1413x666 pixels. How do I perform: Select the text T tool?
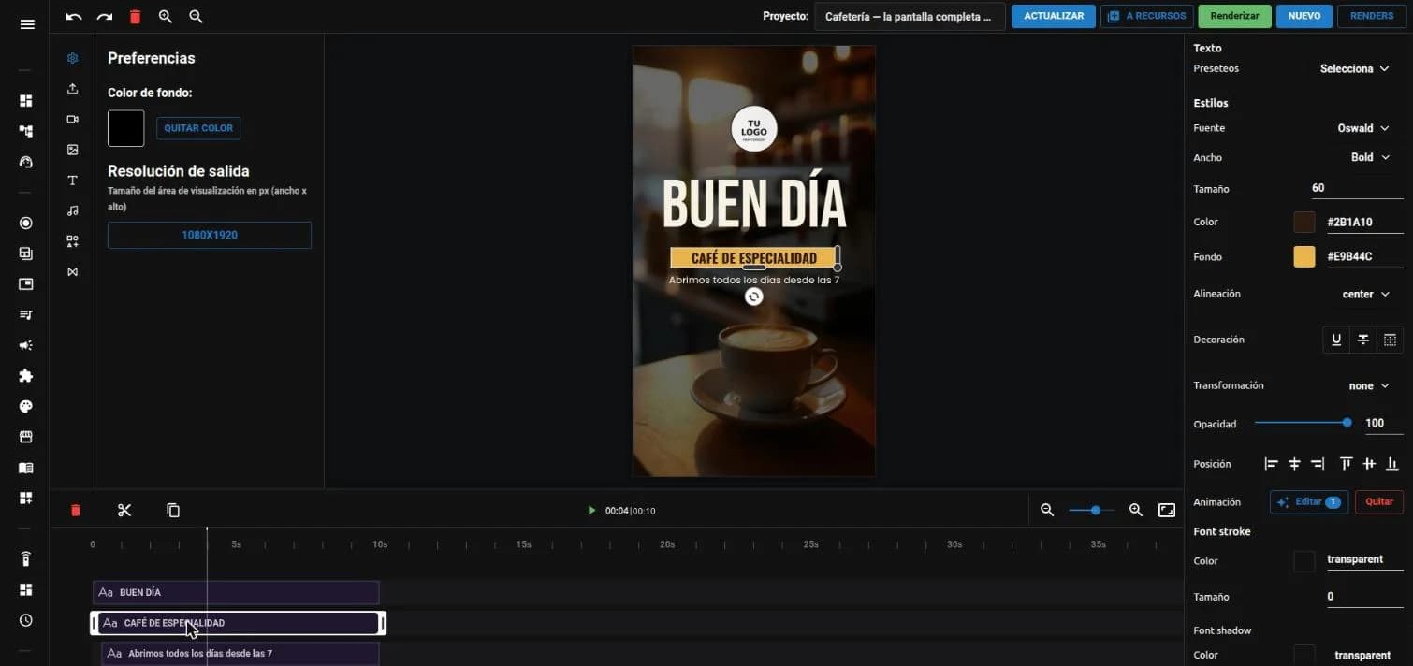(x=73, y=181)
